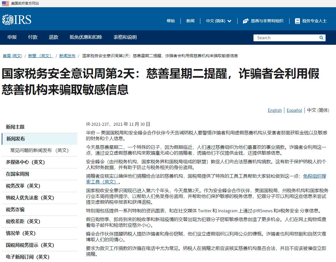Image resolution: width=336 pixels, height=262 pixels.
Task: Click the US flag icon
Action: point(5,3)
